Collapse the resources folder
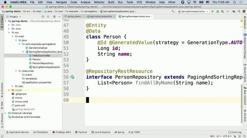Screen dimensions: 247x138 (16, 71)
